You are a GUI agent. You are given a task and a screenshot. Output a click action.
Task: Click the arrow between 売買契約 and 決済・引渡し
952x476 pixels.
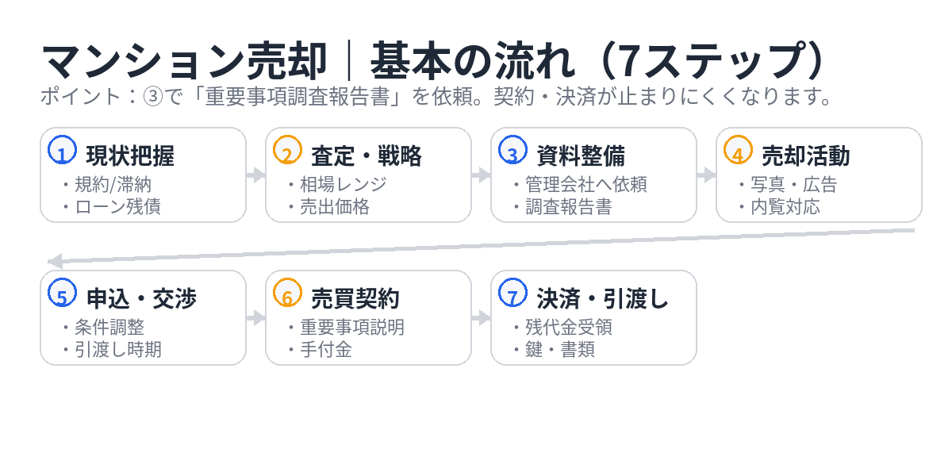(x=482, y=318)
